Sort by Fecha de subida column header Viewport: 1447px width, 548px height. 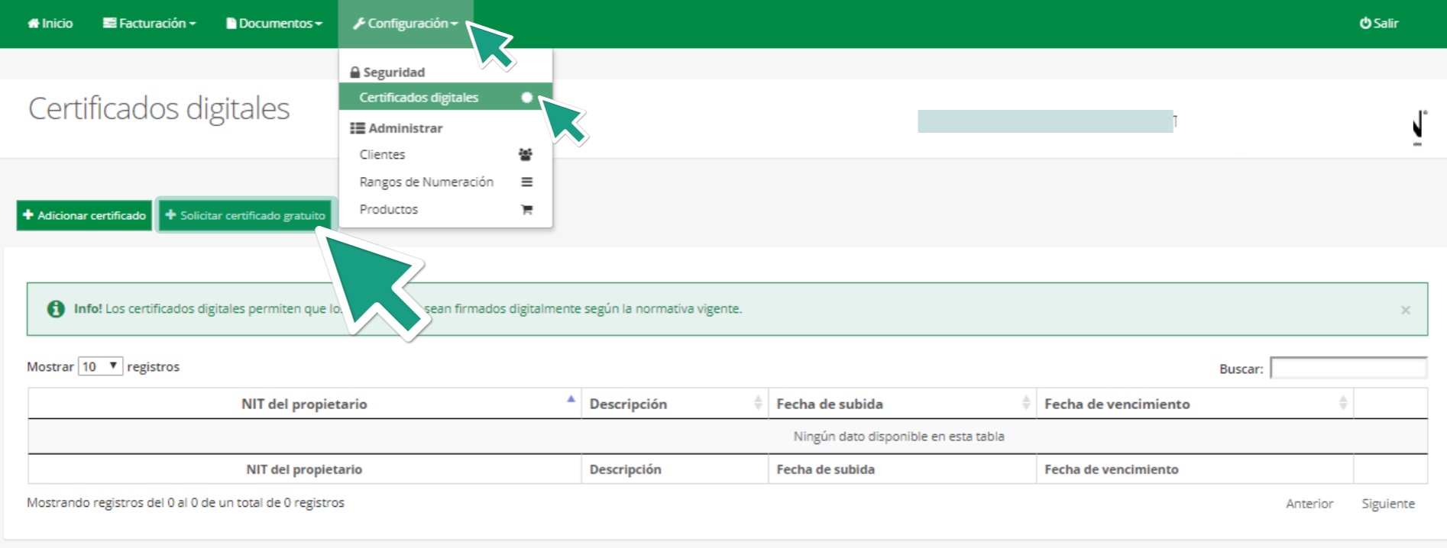click(902, 404)
